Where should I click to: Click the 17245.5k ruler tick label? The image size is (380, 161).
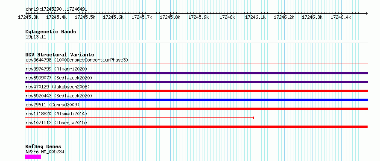click(x=85, y=17)
